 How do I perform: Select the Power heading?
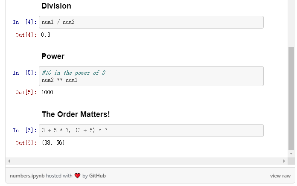click(x=53, y=56)
